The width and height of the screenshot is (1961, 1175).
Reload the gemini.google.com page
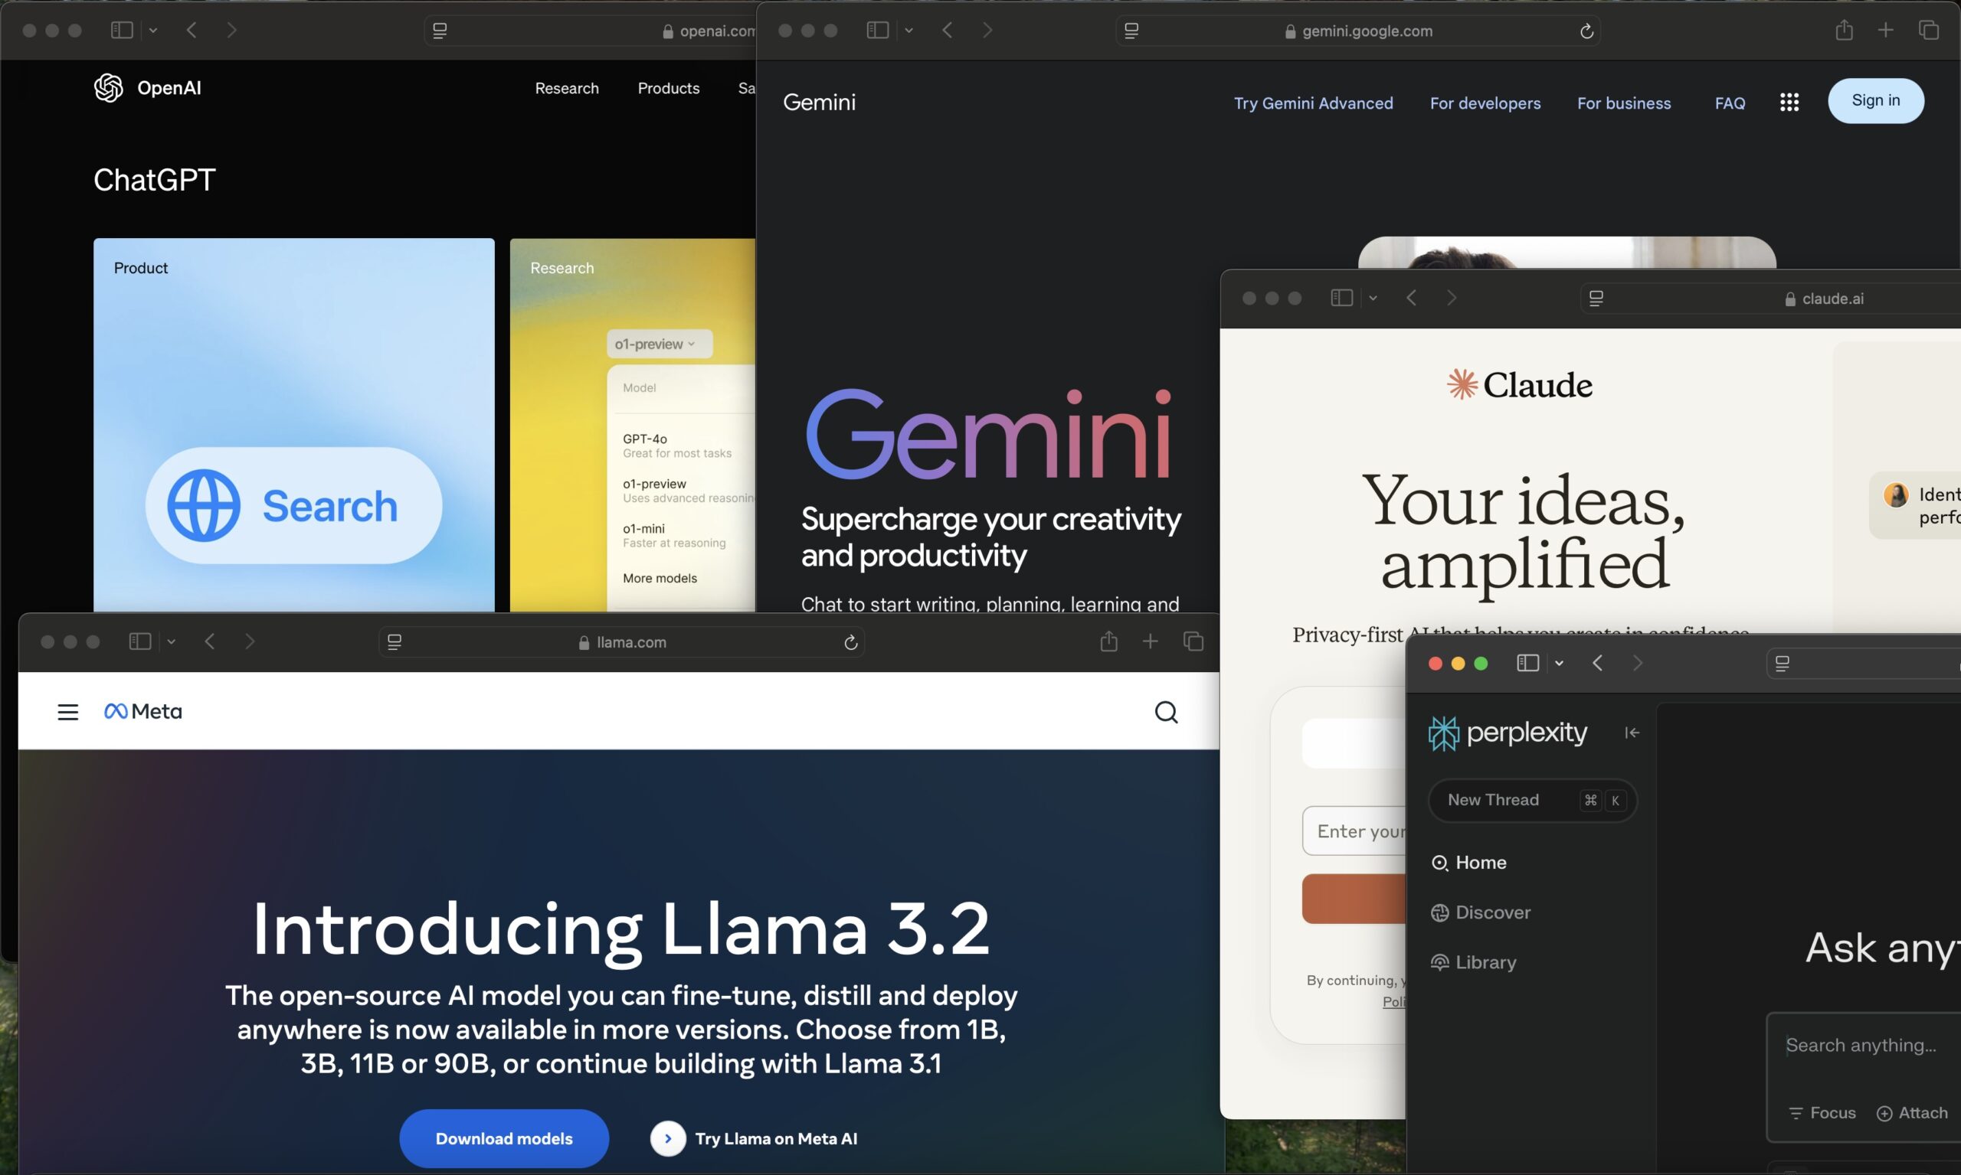coord(1586,31)
